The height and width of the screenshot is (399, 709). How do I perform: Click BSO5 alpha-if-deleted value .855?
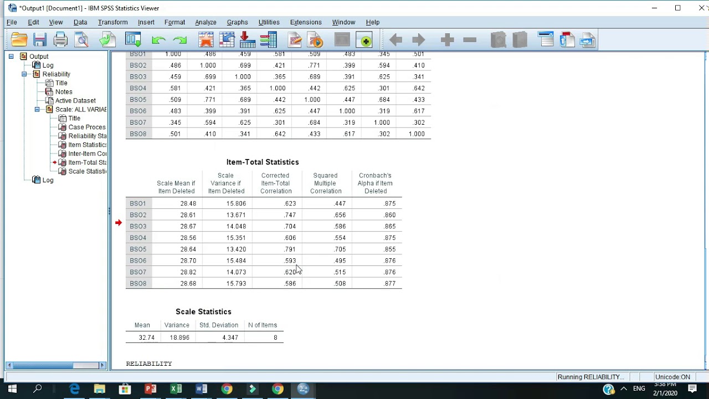(x=389, y=249)
